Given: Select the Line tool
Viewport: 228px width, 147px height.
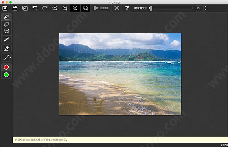Looking at the screenshot, I should coord(6,58).
